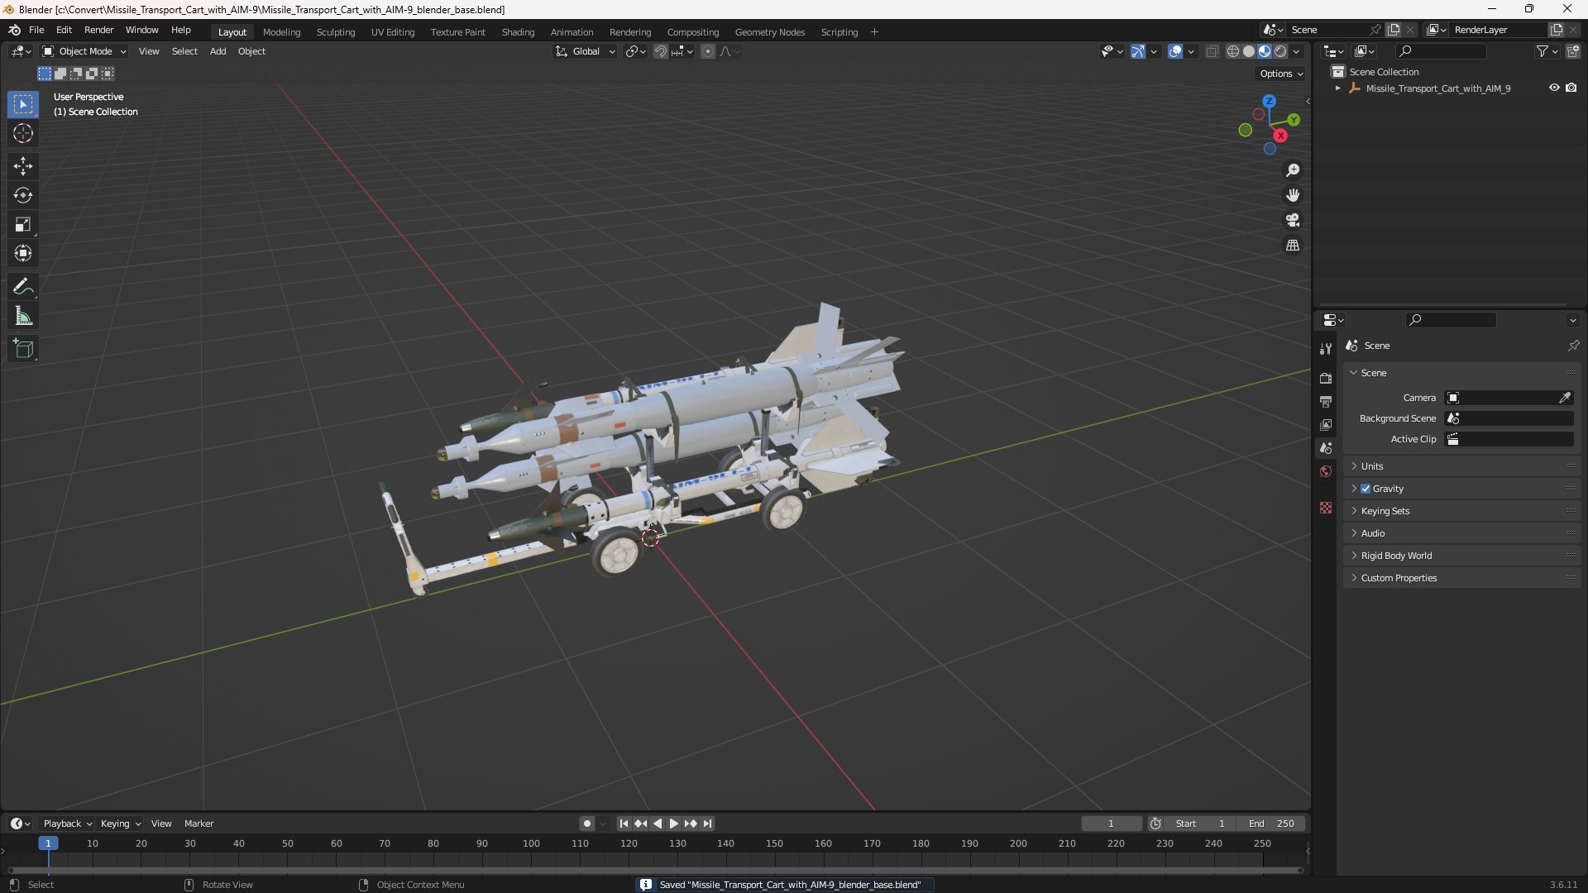This screenshot has width=1588, height=893.
Task: Select the Add Cube tool
Action: click(x=23, y=349)
